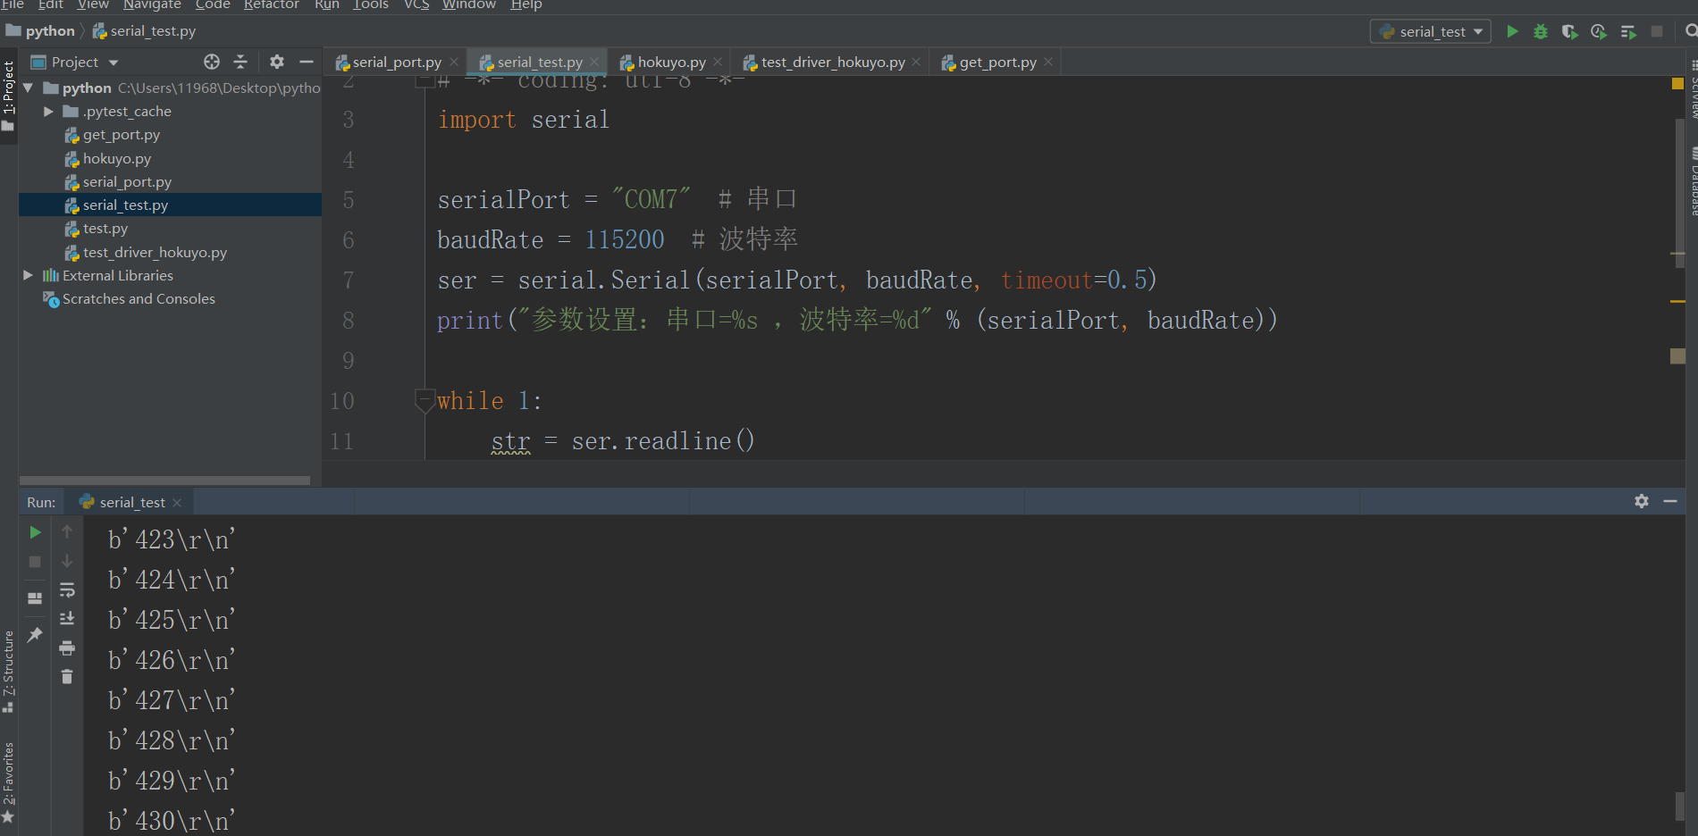Select test.py in the project tree
1698x836 pixels.
[x=105, y=229]
